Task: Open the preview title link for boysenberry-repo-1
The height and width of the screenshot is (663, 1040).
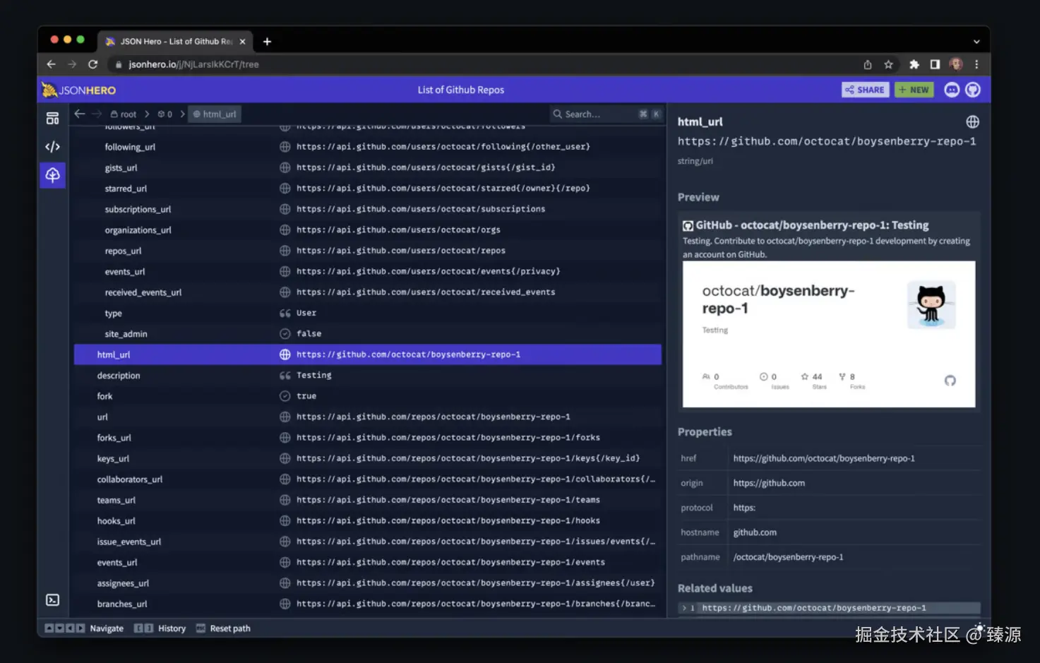Action: tap(812, 225)
